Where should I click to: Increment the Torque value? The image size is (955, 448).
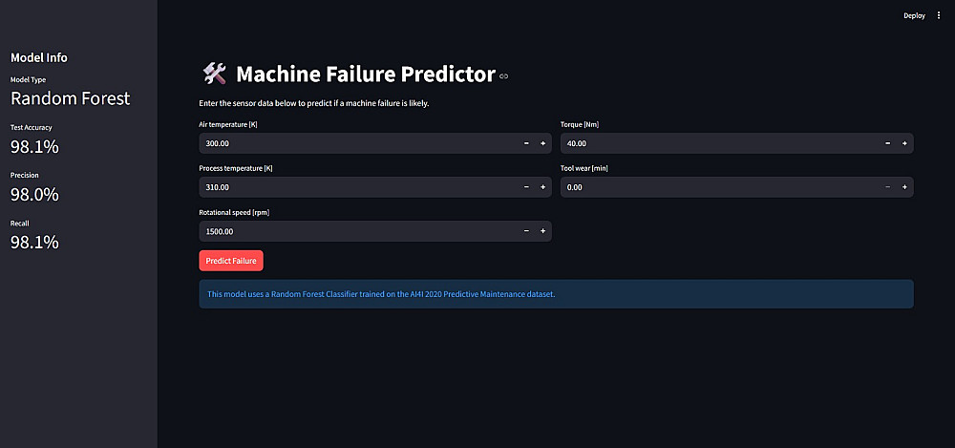pyautogui.click(x=905, y=143)
